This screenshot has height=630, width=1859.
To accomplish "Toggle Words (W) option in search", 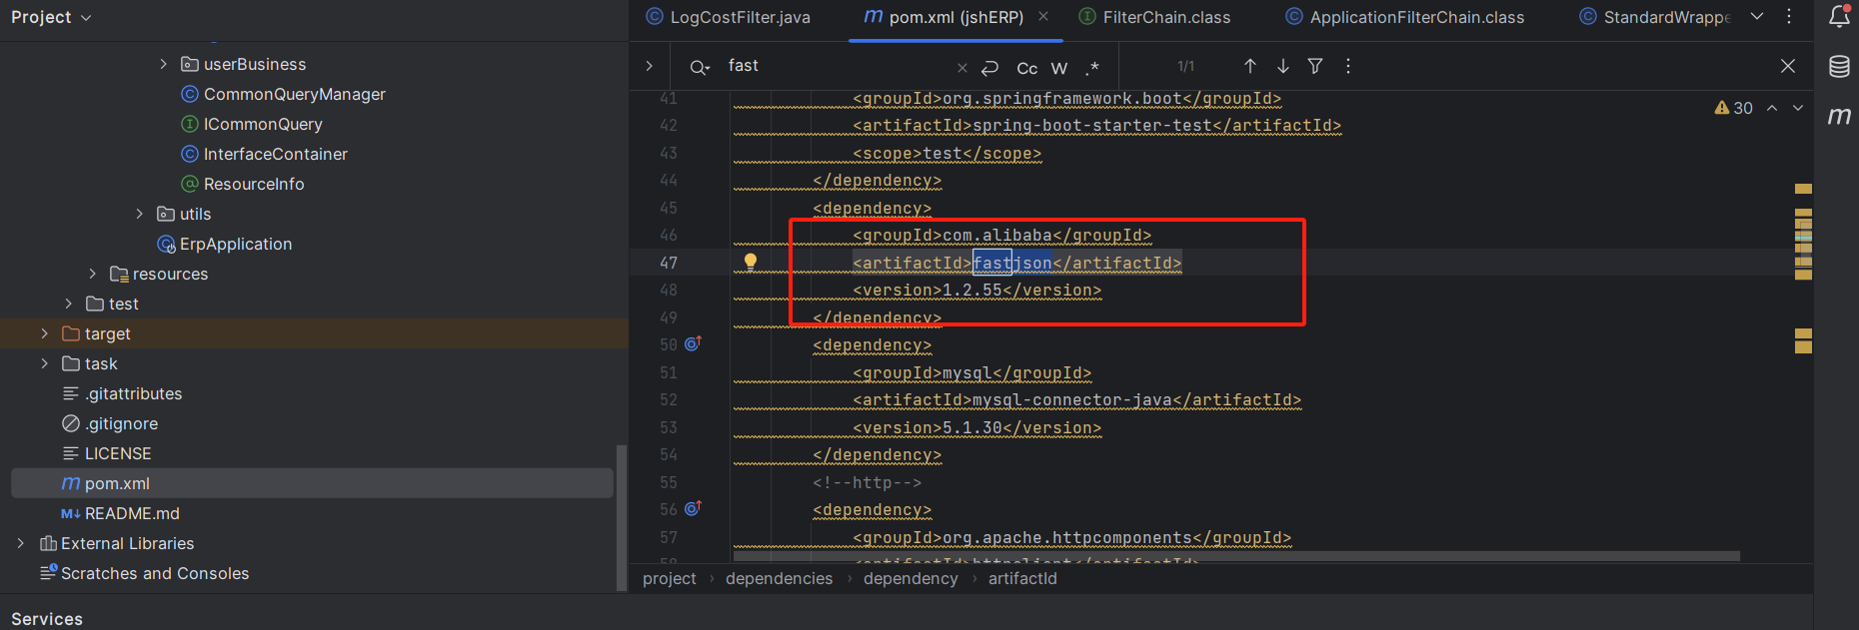I will (1059, 68).
